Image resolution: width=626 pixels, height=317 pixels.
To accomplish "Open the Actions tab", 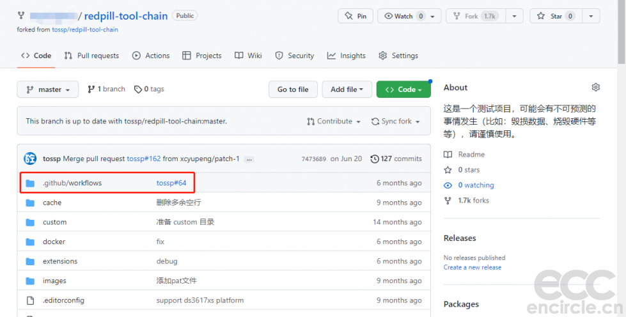I will pos(151,56).
